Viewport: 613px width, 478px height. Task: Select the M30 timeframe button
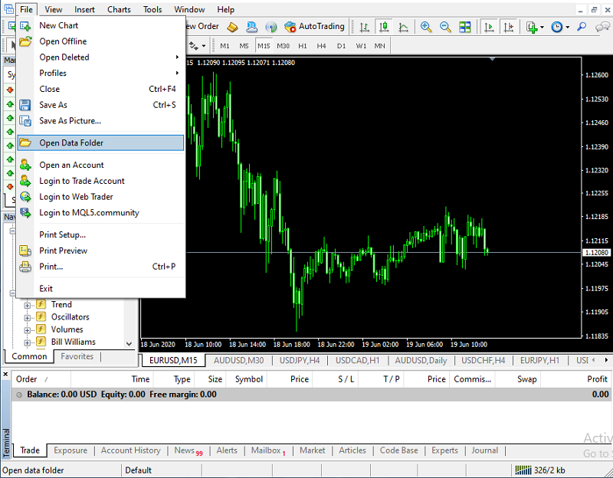point(283,46)
